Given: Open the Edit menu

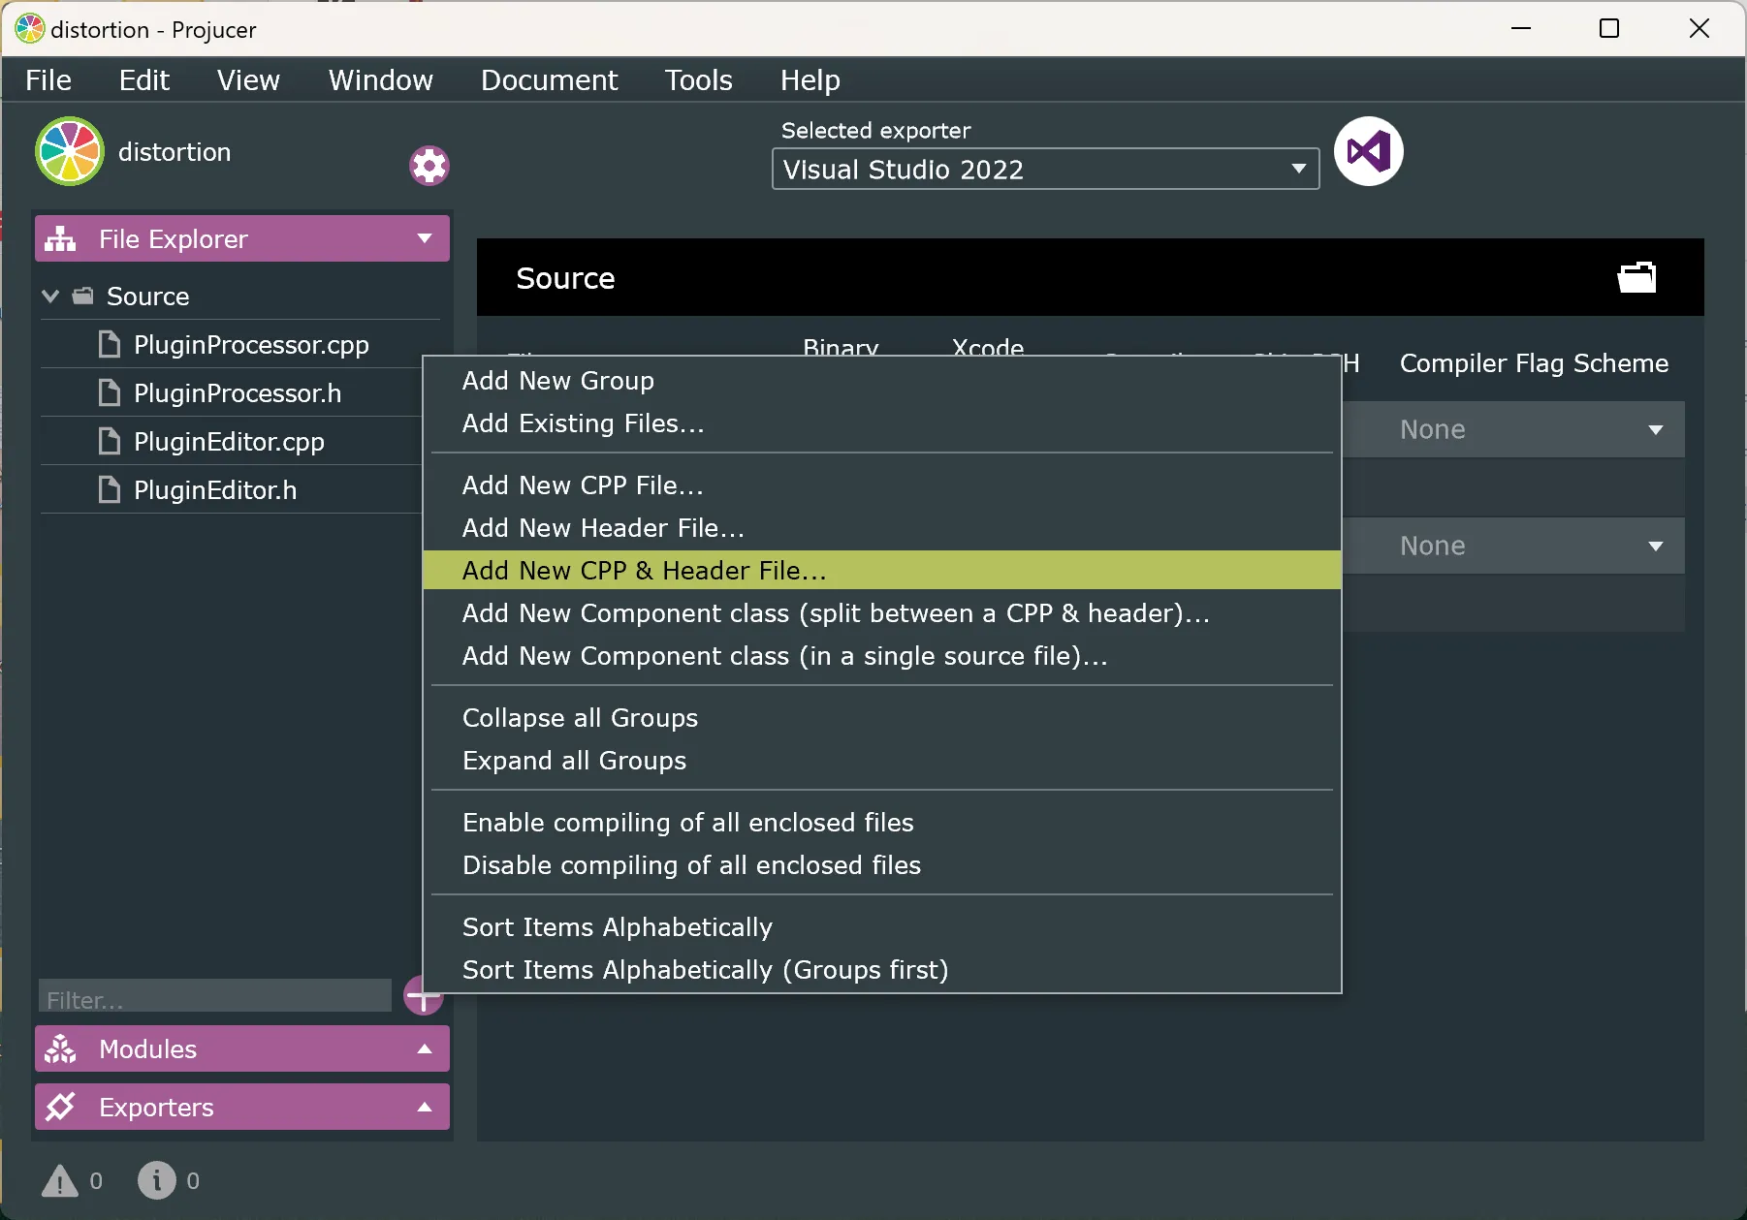Looking at the screenshot, I should 143,79.
